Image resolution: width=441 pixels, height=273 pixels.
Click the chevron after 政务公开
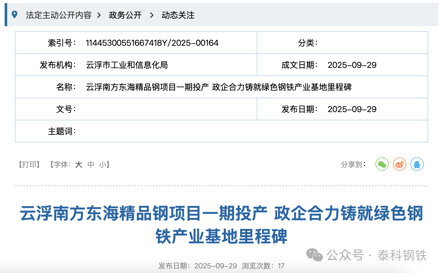[x=152, y=15]
